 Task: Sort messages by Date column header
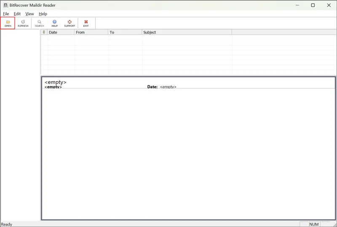pyautogui.click(x=60, y=32)
